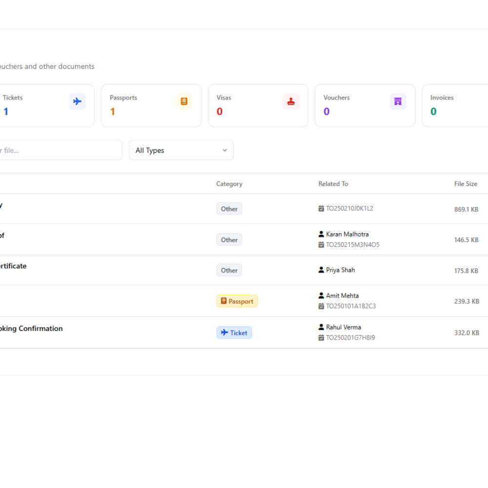Open the All Types dropdown
Viewport: 488px width, 488px height.
181,150
